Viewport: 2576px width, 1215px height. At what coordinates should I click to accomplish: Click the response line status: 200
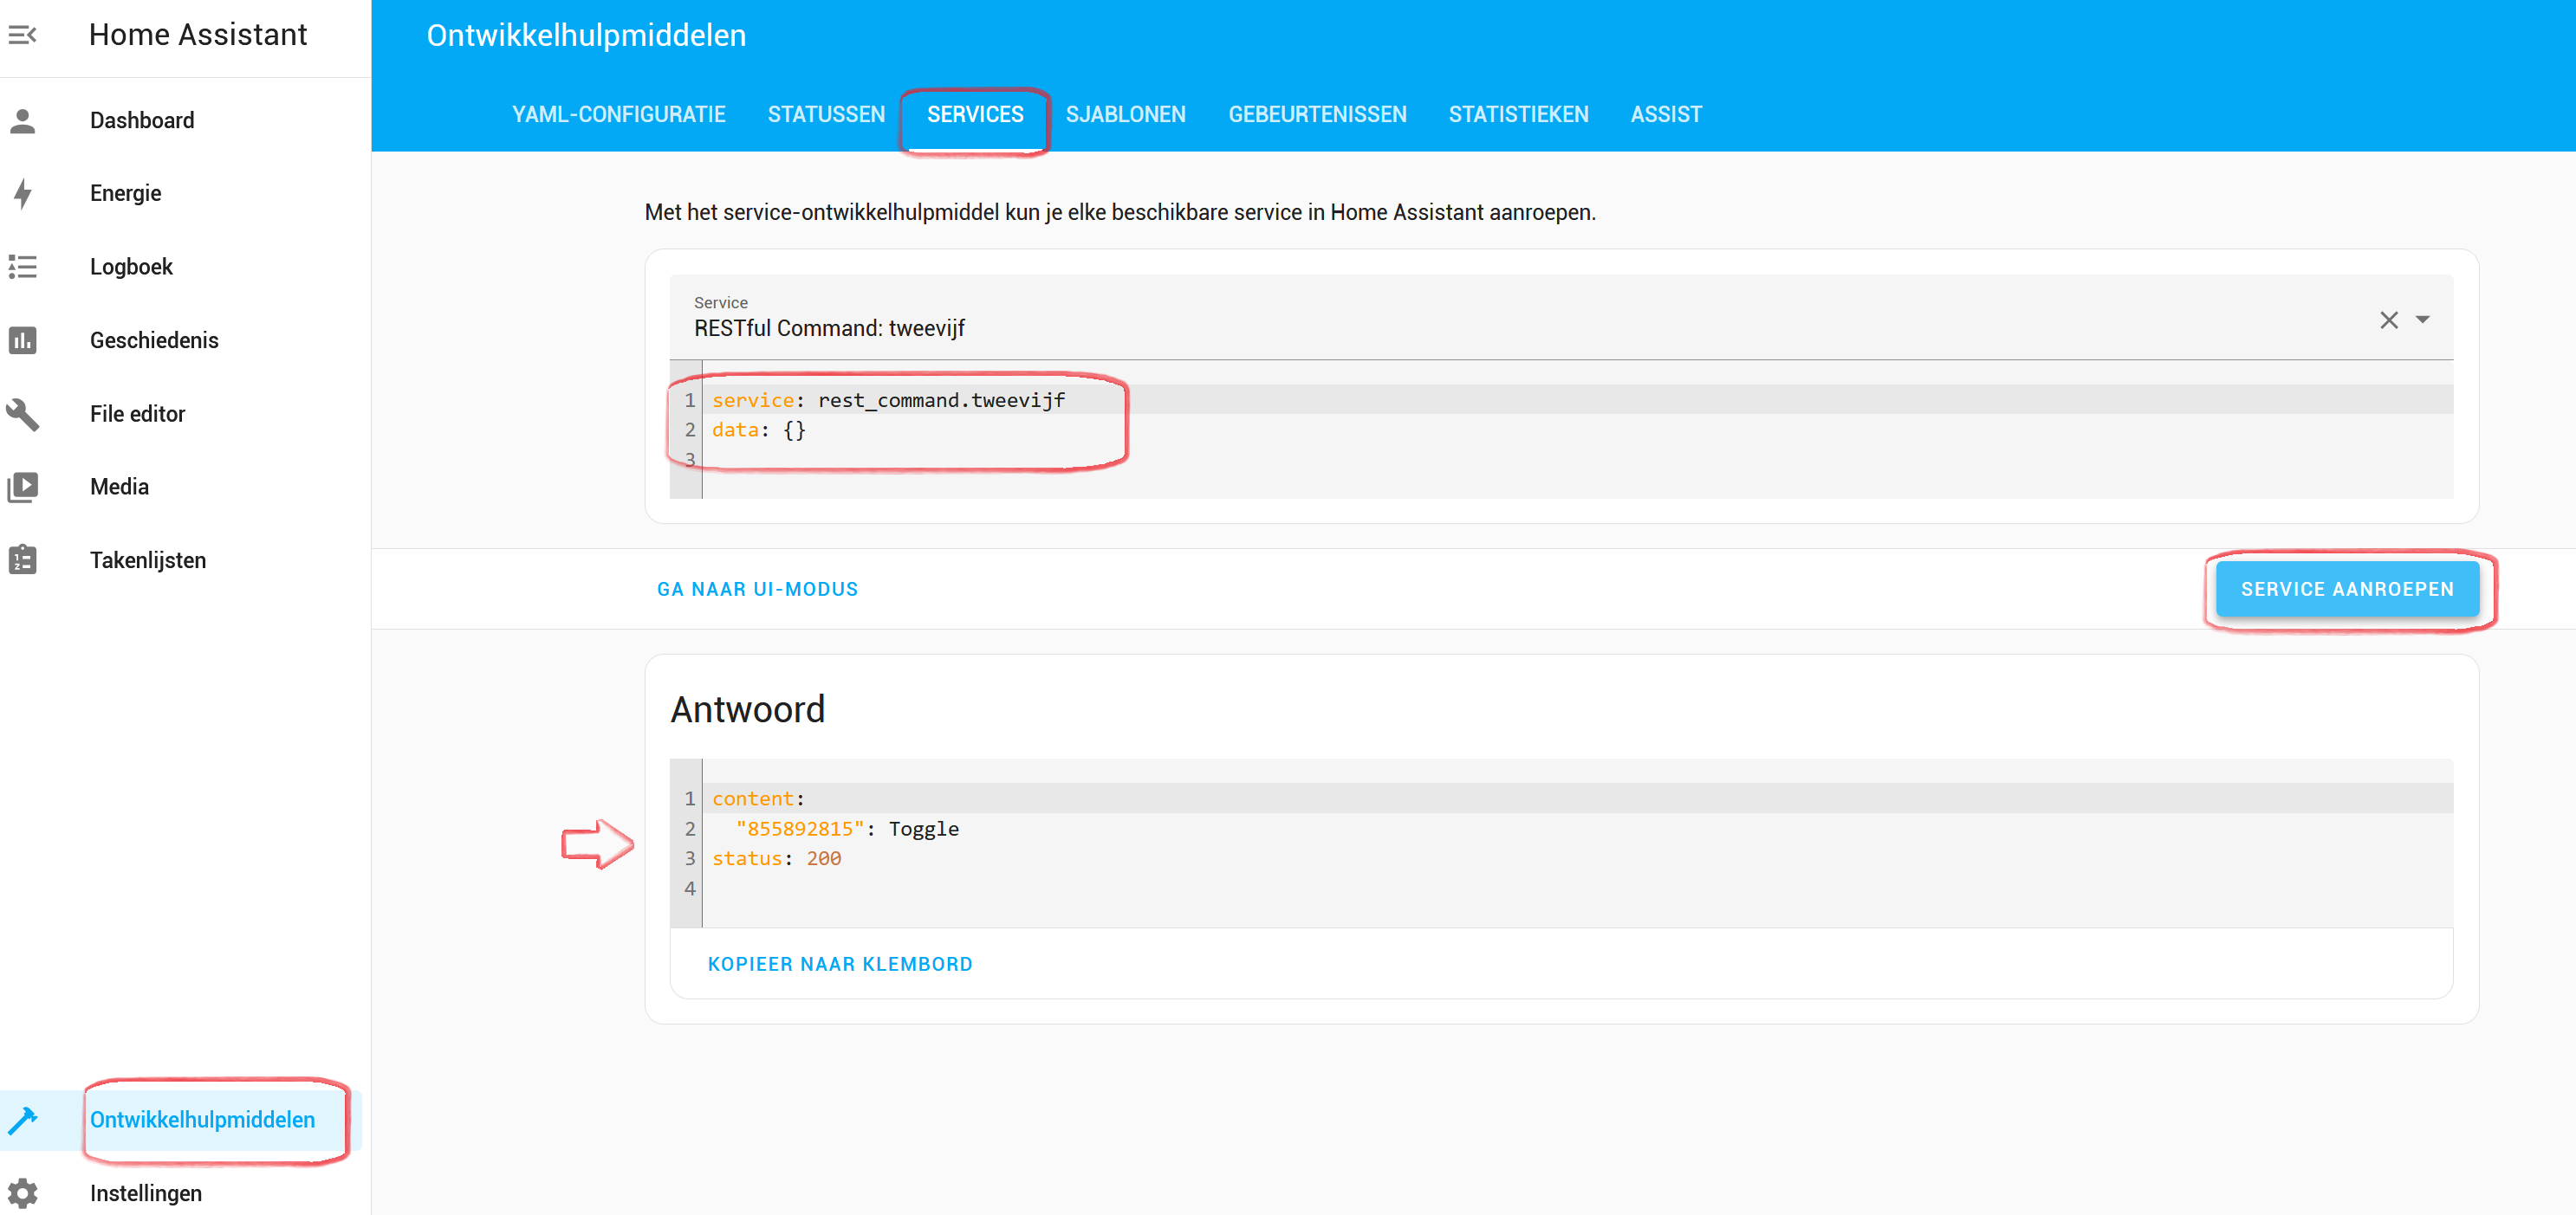[x=776, y=858]
